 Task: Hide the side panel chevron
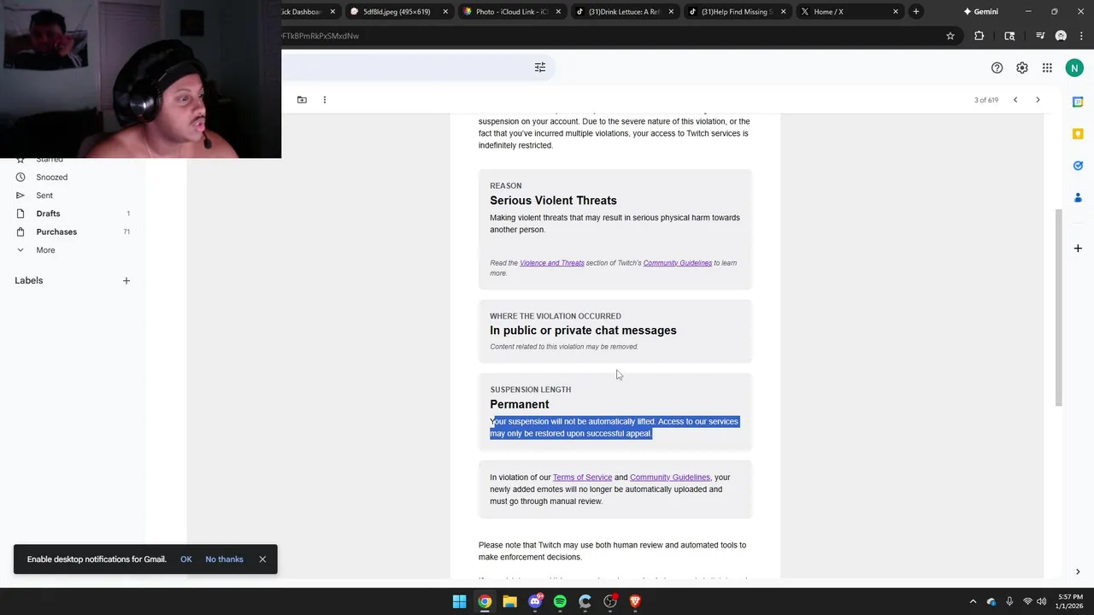(x=1078, y=571)
